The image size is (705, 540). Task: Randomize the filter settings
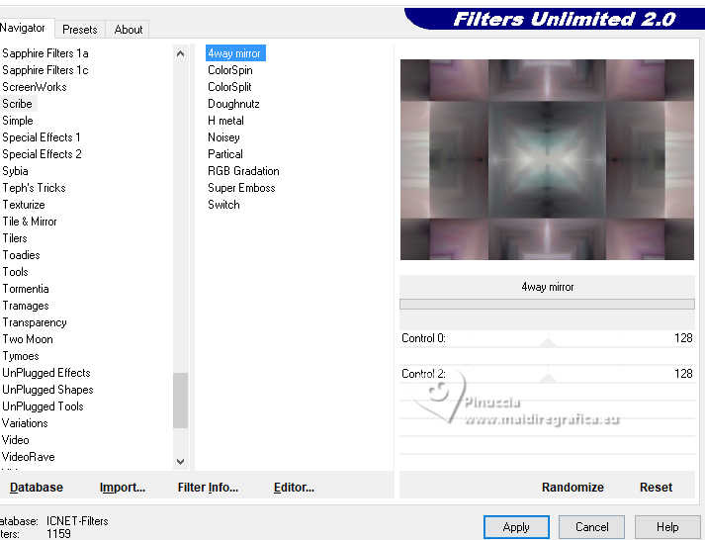(573, 488)
